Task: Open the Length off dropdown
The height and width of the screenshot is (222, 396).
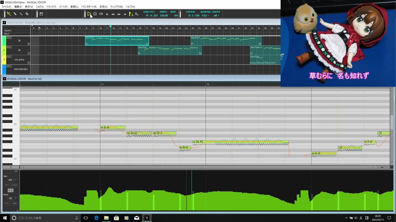Action: (x=216, y=15)
